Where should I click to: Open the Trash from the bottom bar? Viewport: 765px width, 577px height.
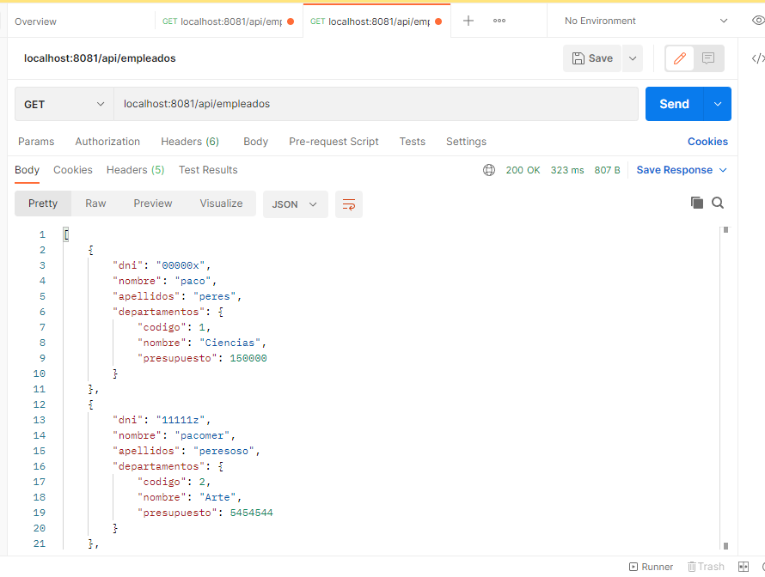[706, 567]
